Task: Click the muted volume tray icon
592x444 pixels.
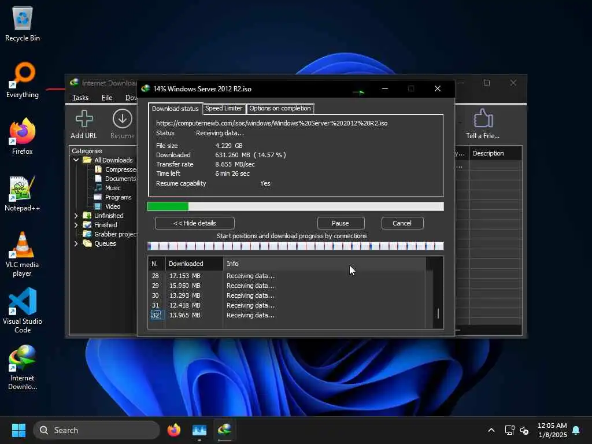Action: pyautogui.click(x=524, y=430)
